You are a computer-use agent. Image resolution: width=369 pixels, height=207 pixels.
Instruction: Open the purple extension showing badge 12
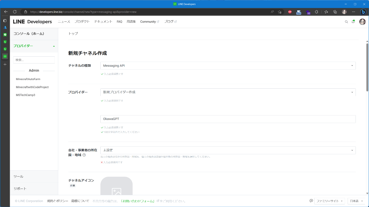pos(308,12)
